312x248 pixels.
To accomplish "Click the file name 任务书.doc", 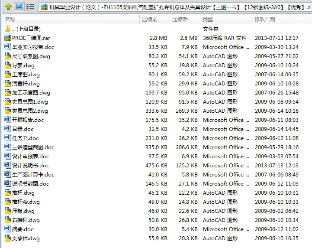I will [x=25, y=138].
